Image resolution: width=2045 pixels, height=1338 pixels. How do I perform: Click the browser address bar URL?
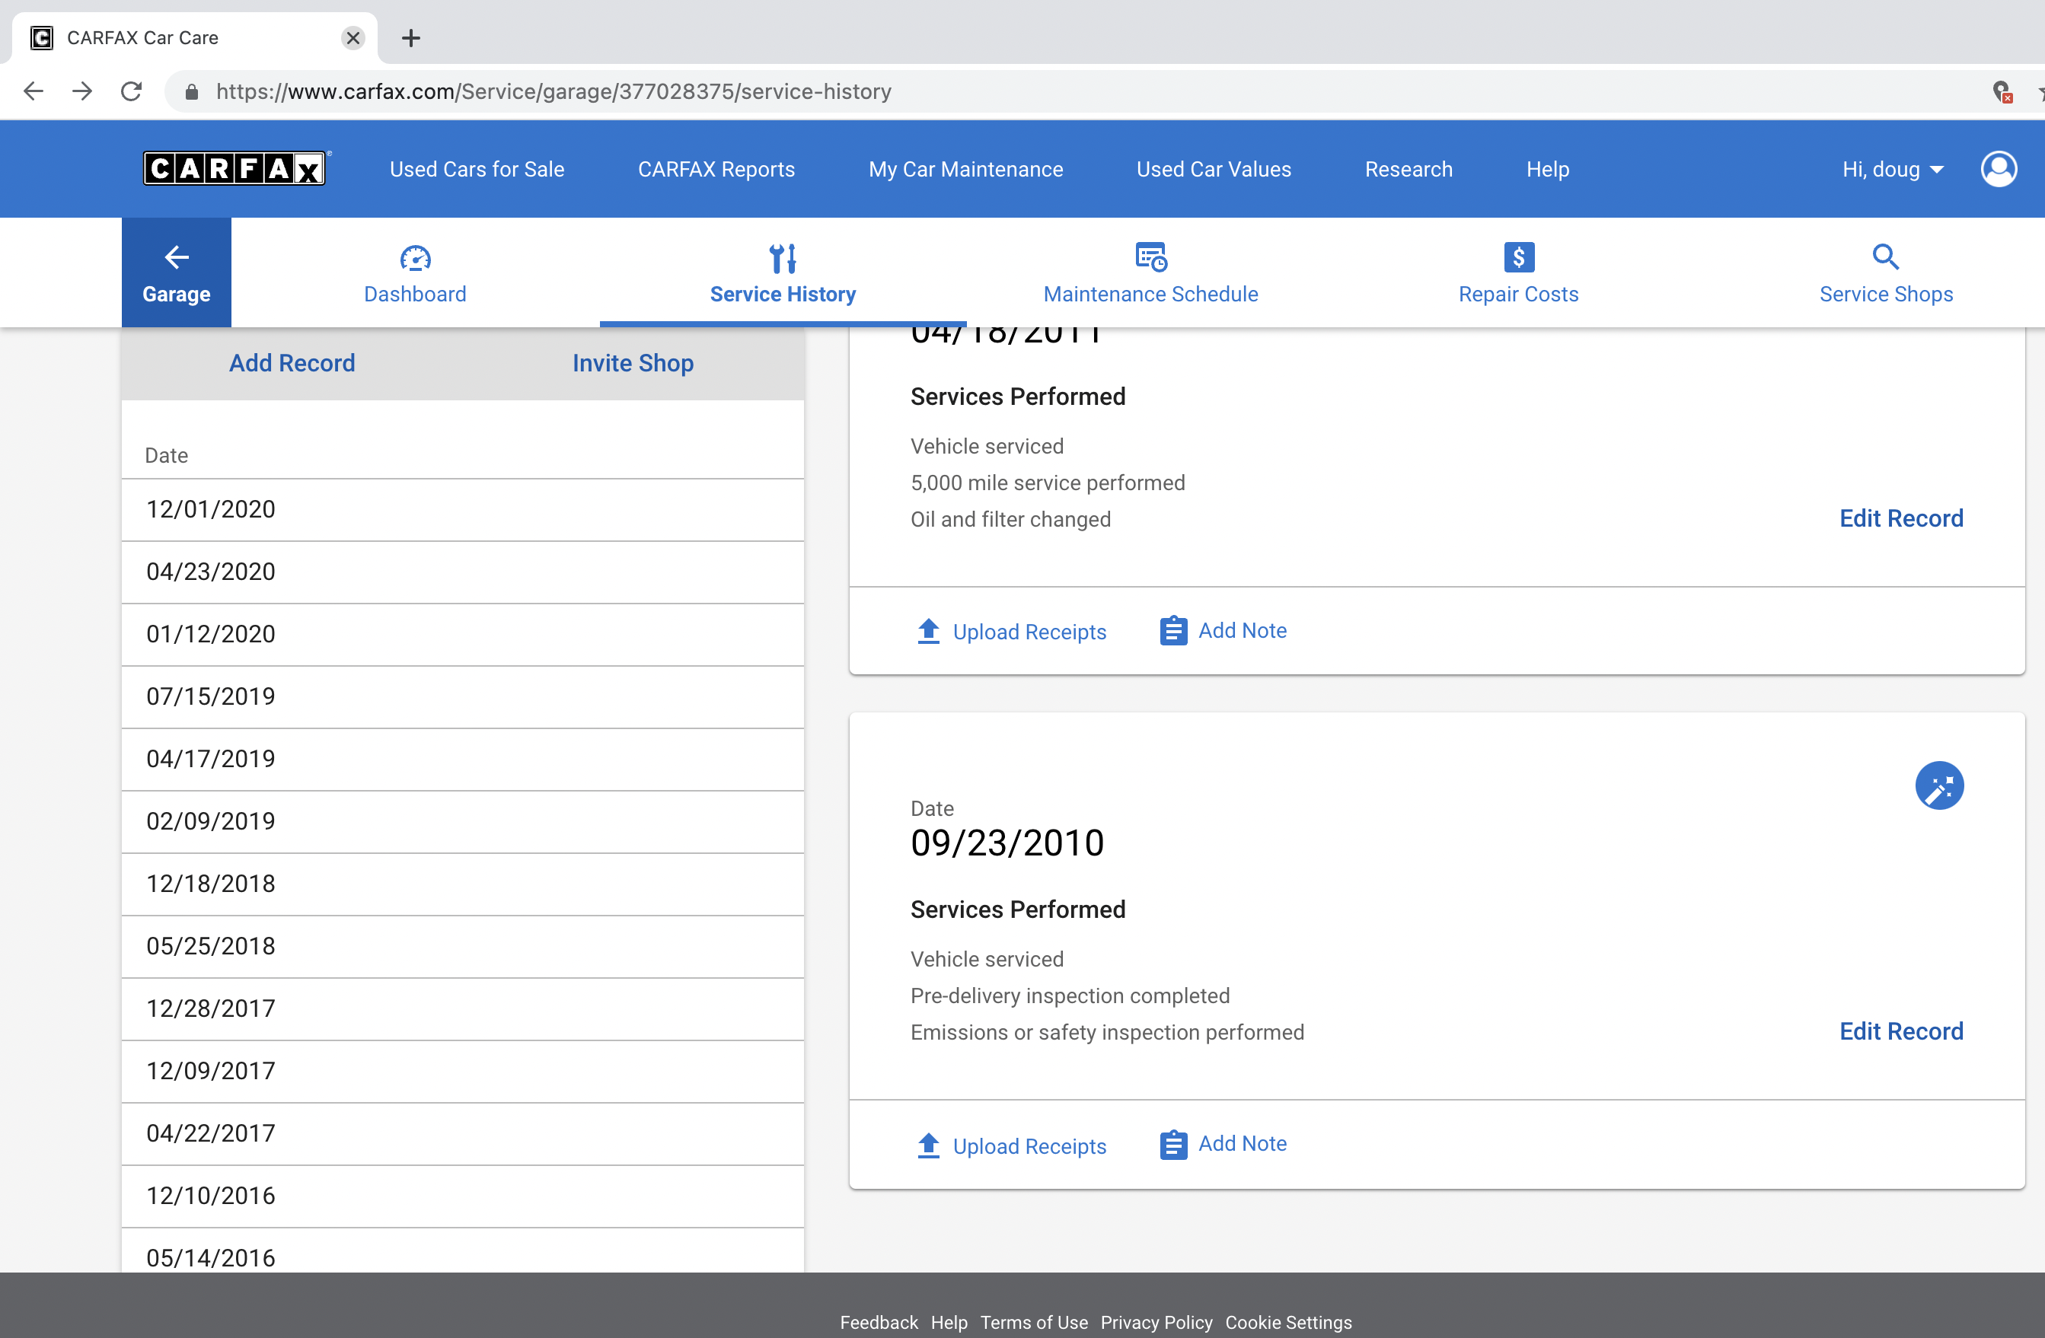[554, 91]
